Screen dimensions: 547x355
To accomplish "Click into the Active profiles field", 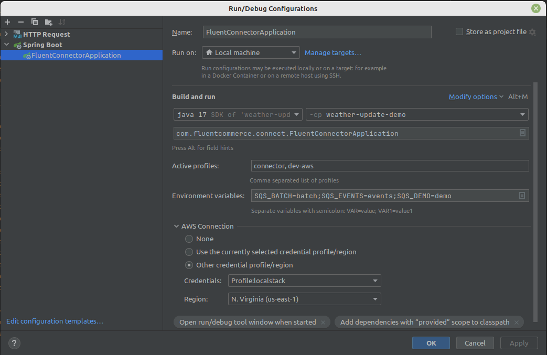I will pos(390,166).
